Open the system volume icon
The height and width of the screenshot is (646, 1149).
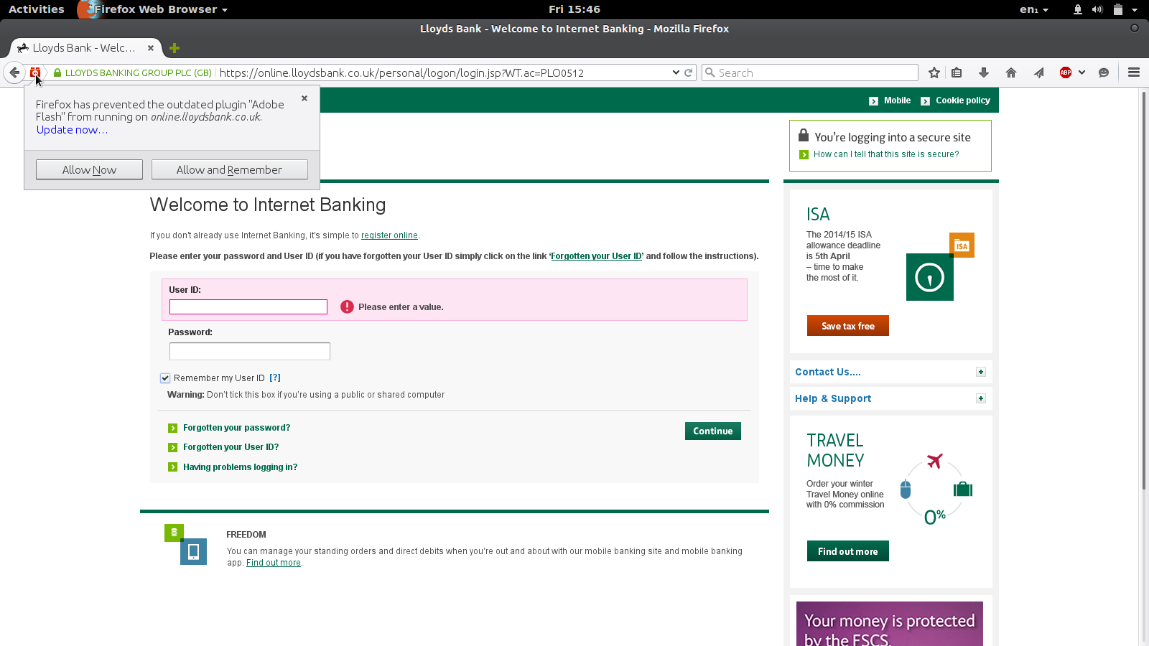(1097, 9)
